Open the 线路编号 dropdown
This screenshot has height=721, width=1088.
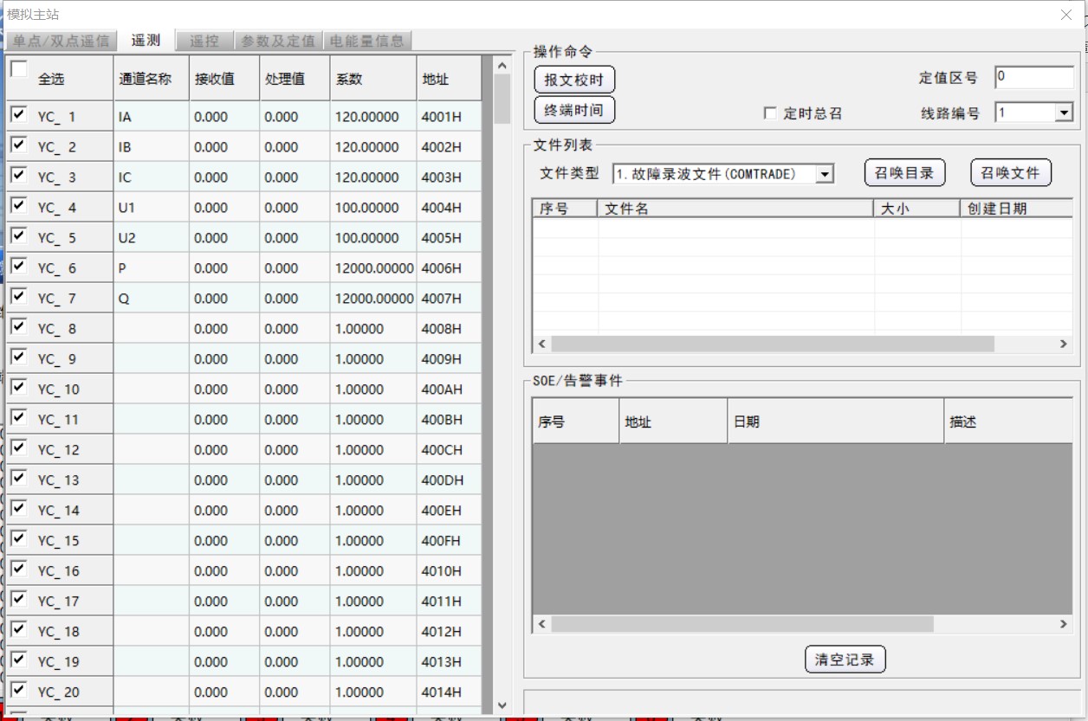1064,113
